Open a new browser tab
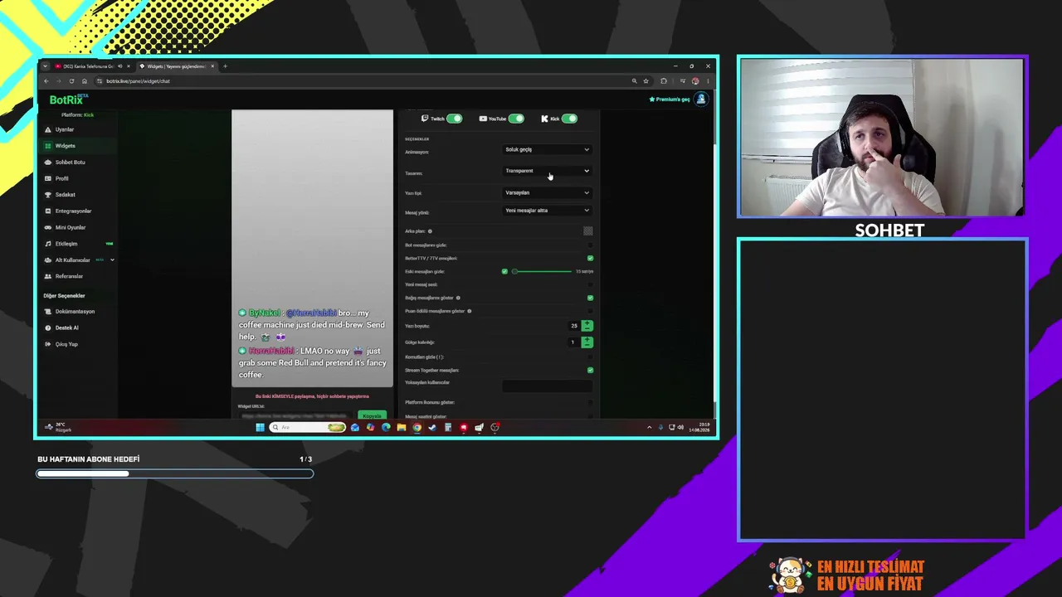This screenshot has width=1062, height=597. point(225,66)
